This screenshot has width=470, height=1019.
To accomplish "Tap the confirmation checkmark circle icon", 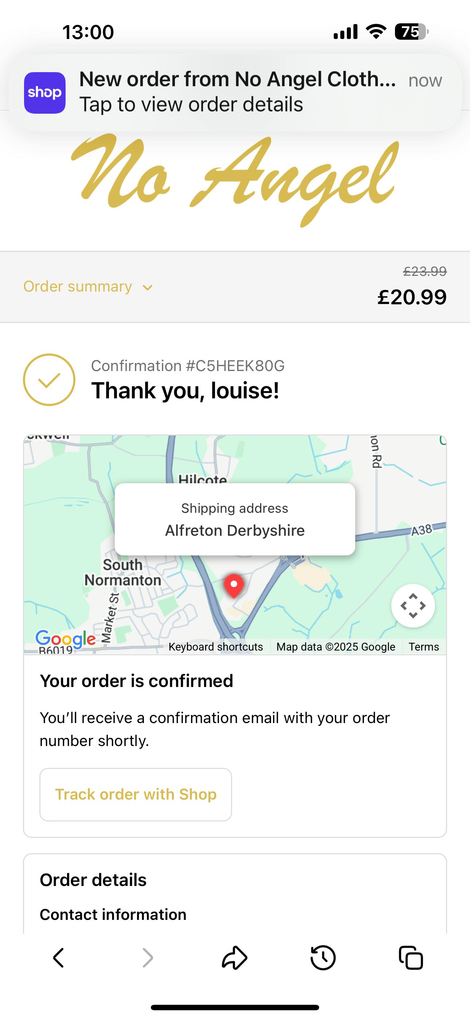I will tap(49, 380).
